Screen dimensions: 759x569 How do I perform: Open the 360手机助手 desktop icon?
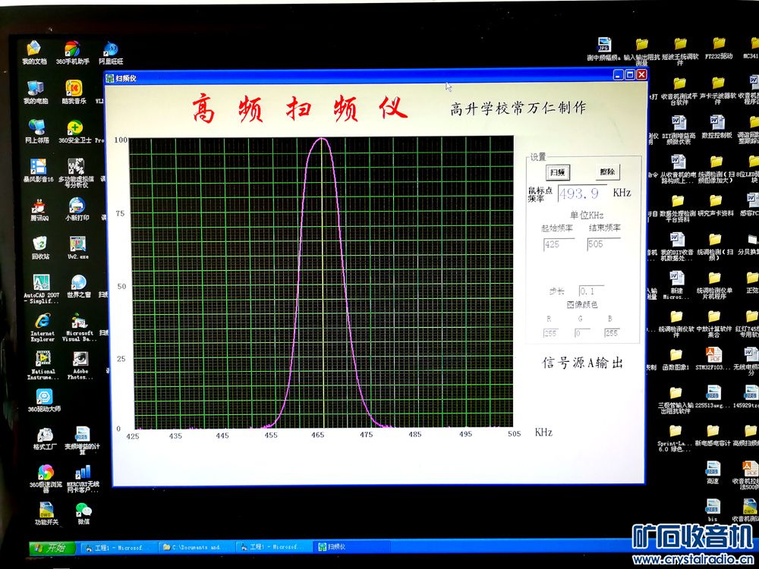(x=73, y=53)
